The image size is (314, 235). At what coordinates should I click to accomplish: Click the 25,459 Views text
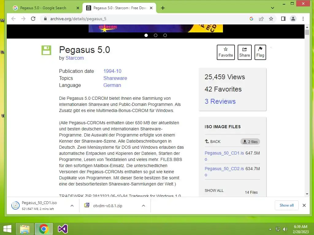225,77
